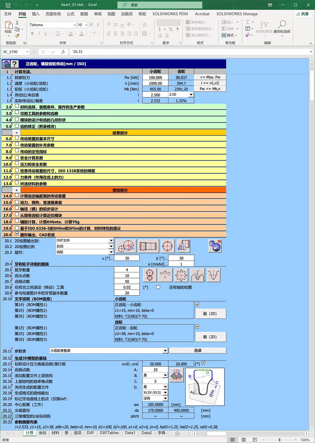Expand the 小齿轮参数表 dropdown
315x443 pixels.
pyautogui.click(x=165, y=351)
